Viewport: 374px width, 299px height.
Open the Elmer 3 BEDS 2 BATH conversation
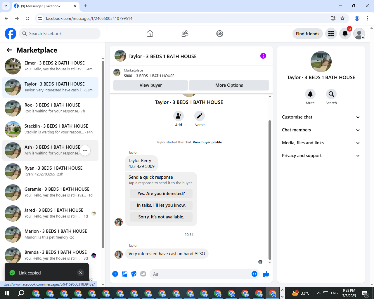tap(50, 66)
